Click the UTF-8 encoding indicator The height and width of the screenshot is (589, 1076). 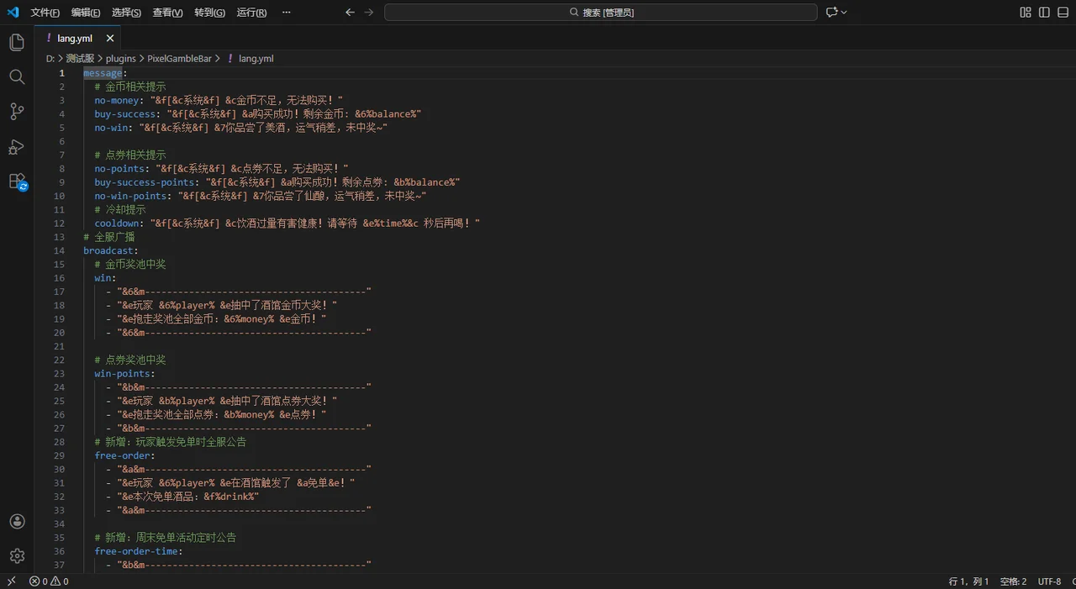[x=1049, y=581]
